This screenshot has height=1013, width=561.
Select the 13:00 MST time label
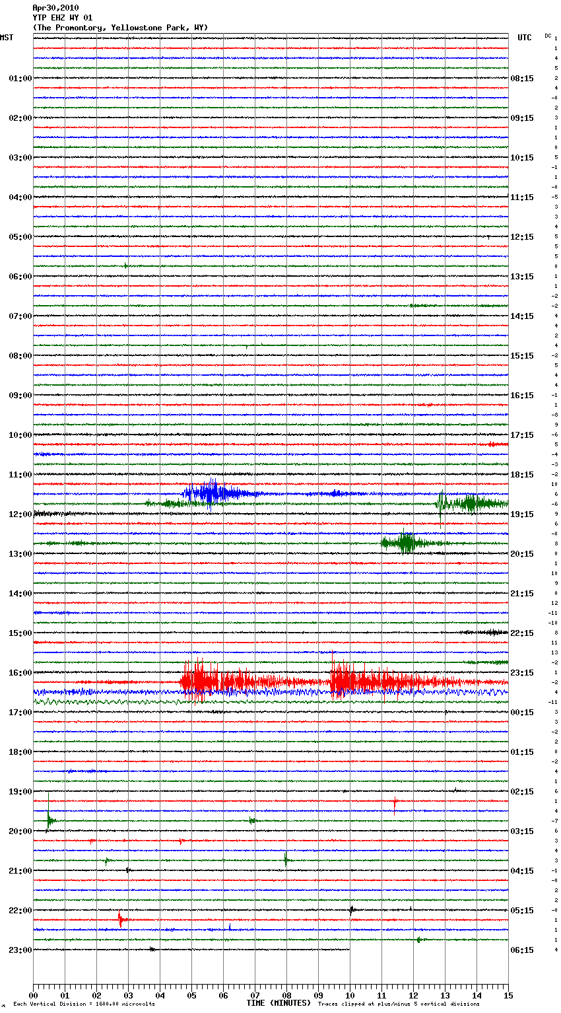(20, 554)
